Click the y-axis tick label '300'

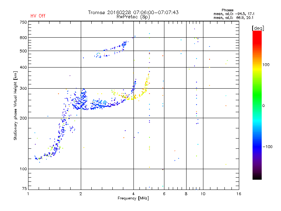point(23,88)
